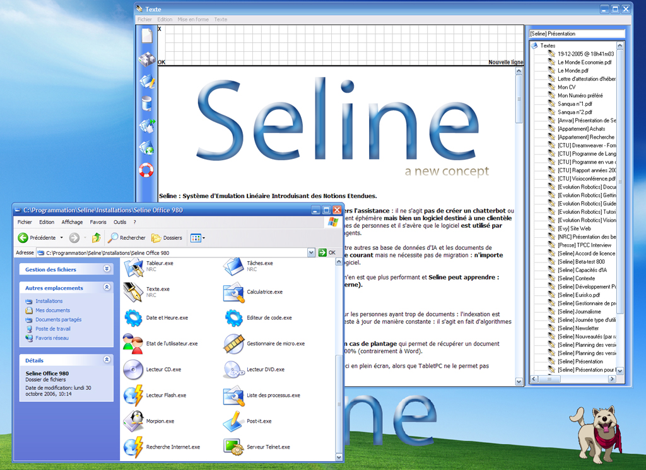Open the Favoris menu in Explorer

click(x=98, y=222)
